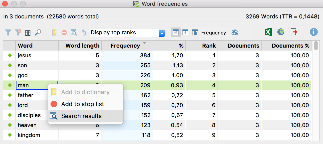Click the toolbar search results icon
Image resolution: width=323 pixels, height=144 pixels.
[x=74, y=33]
